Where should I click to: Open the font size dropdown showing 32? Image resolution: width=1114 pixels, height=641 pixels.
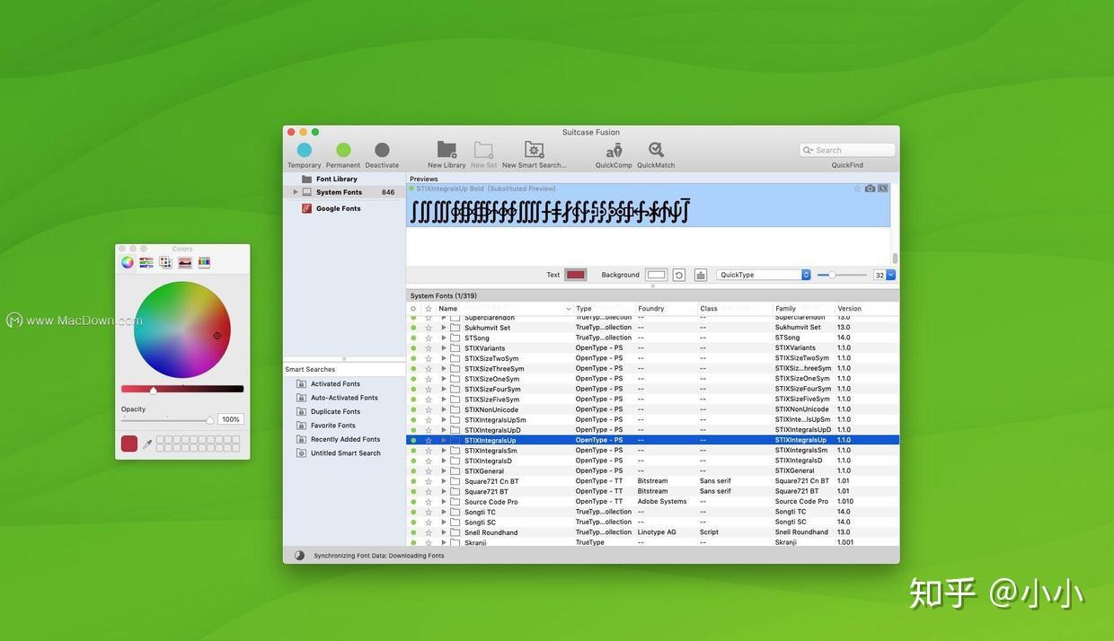click(x=881, y=275)
